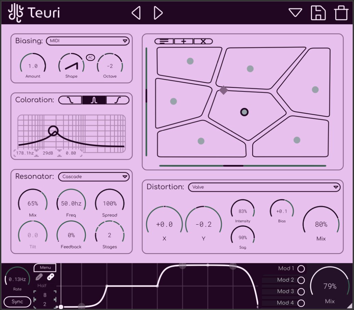
Task: Click the Teuri logo
Action: tap(34, 13)
